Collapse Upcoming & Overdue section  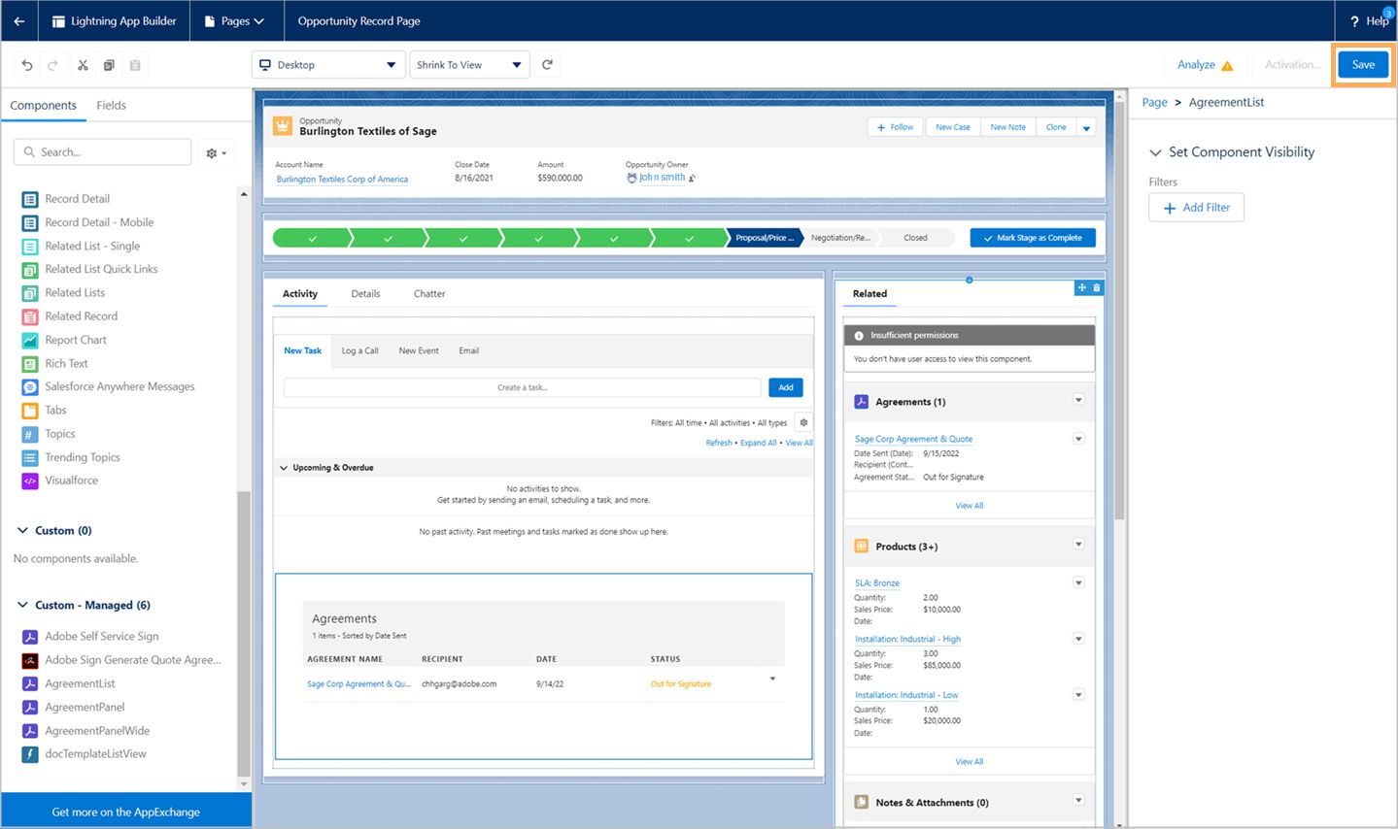point(284,468)
